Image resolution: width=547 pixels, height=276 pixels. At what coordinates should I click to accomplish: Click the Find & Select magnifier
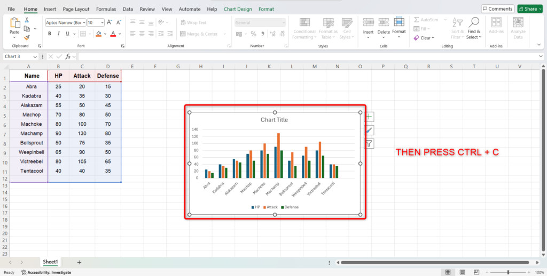coord(473,22)
